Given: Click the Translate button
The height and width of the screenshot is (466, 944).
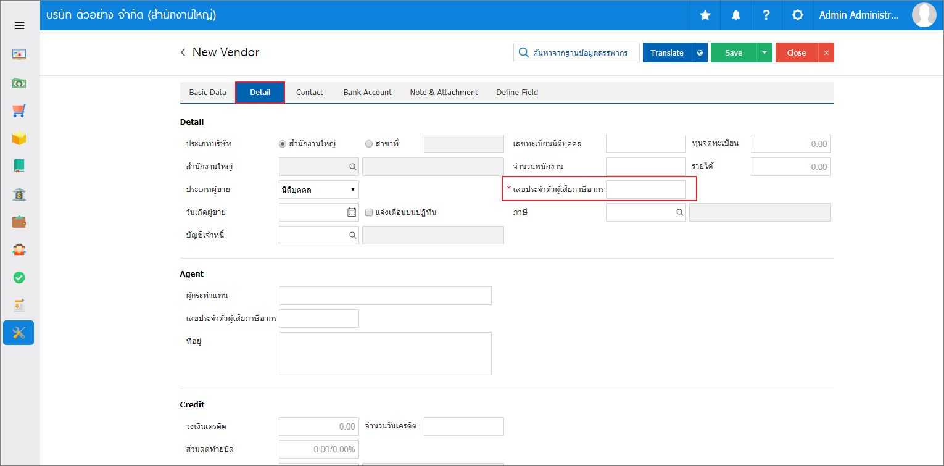Looking at the screenshot, I should point(667,52).
